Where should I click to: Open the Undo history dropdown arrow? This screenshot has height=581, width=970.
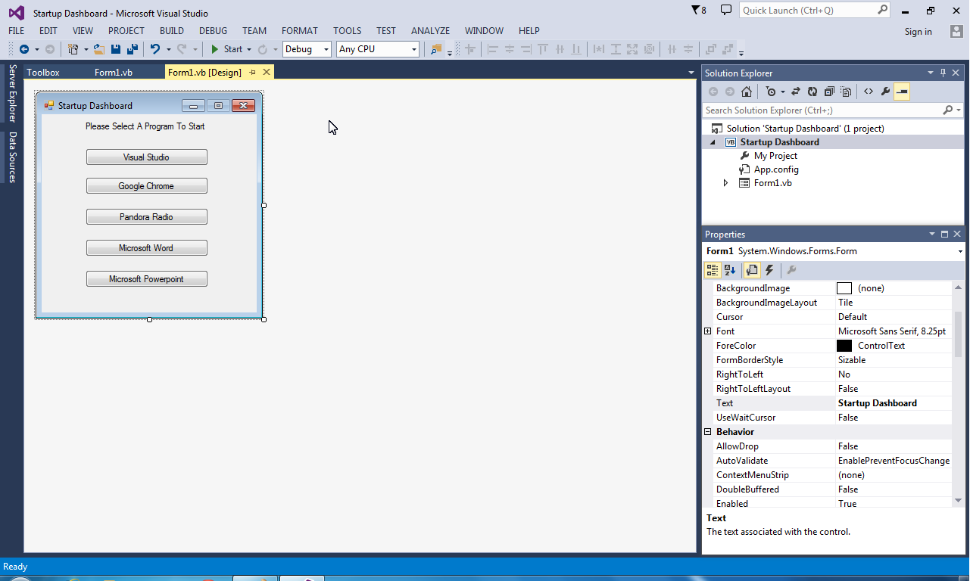(x=168, y=50)
